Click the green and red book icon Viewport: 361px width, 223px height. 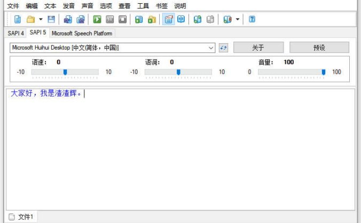[x=227, y=19]
